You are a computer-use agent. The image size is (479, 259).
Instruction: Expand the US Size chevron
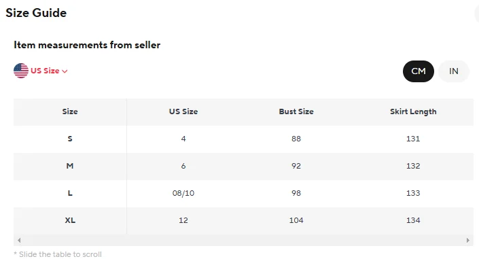pos(65,71)
